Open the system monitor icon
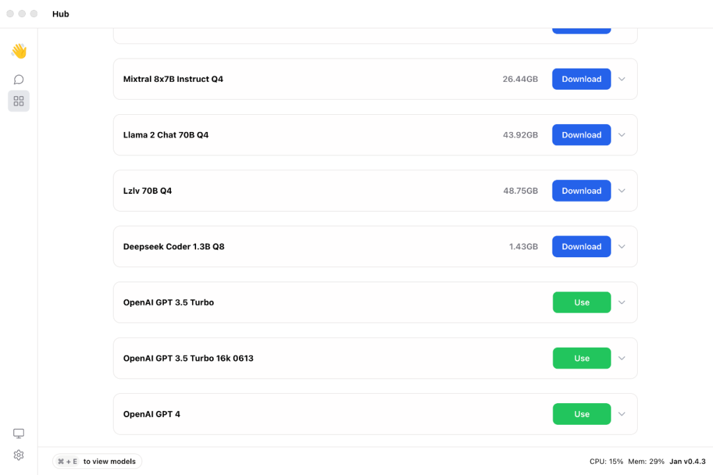 pyautogui.click(x=18, y=433)
